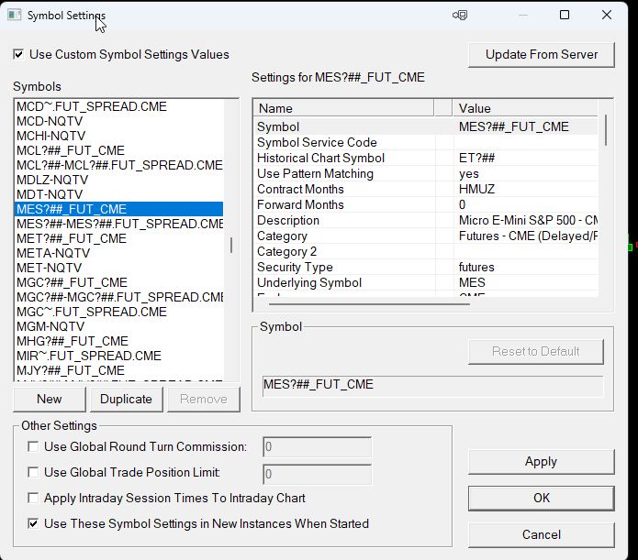The height and width of the screenshot is (560, 638).
Task: Select MGC?##_FUT_CME symbol
Action: click(x=118, y=282)
